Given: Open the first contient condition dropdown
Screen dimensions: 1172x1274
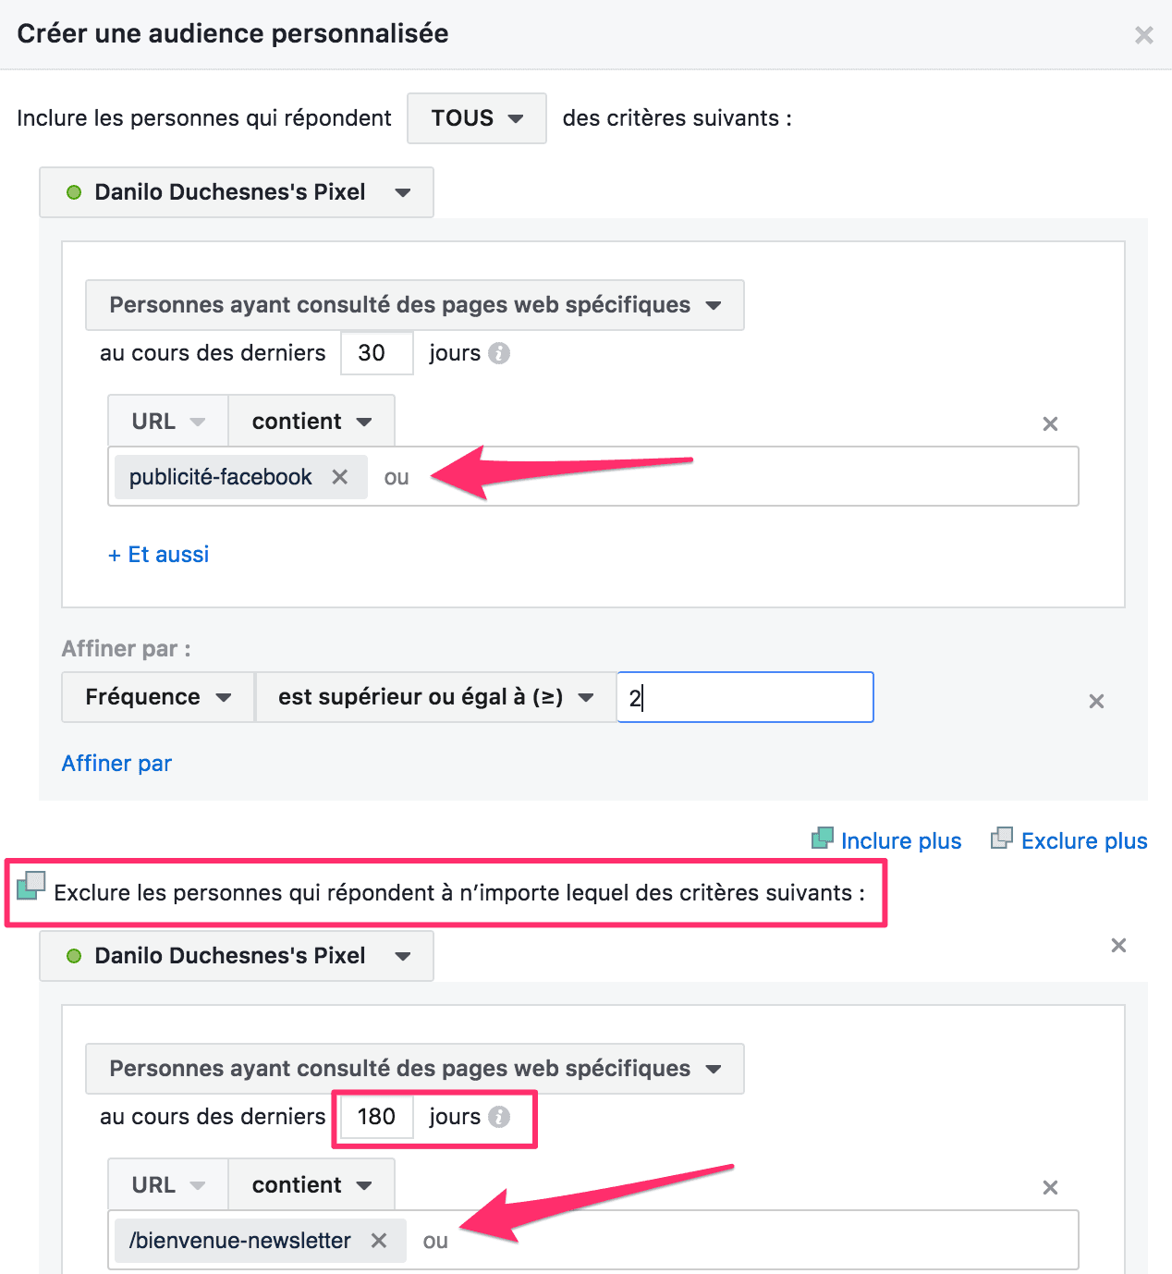Looking at the screenshot, I should 311,422.
